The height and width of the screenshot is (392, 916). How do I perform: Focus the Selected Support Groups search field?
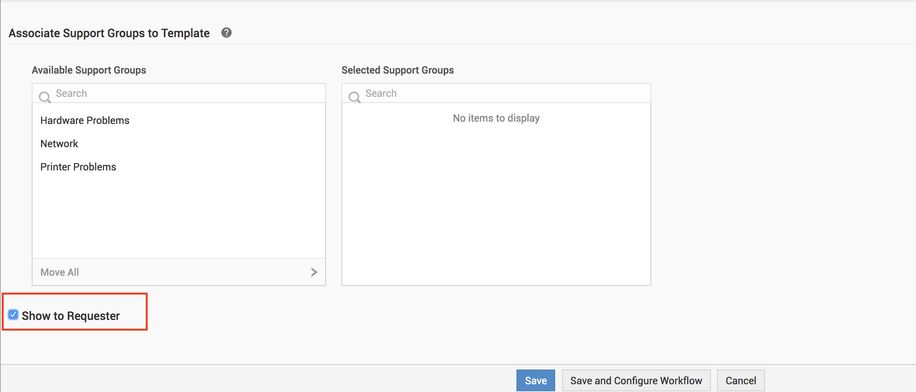[503, 93]
